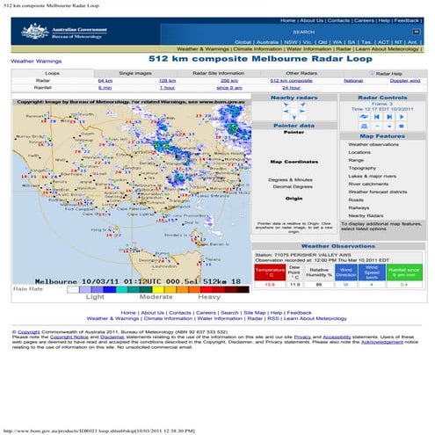Viewport: 435px width, 435px height.
Task: Click Global in the header region links
Action: click(243, 42)
